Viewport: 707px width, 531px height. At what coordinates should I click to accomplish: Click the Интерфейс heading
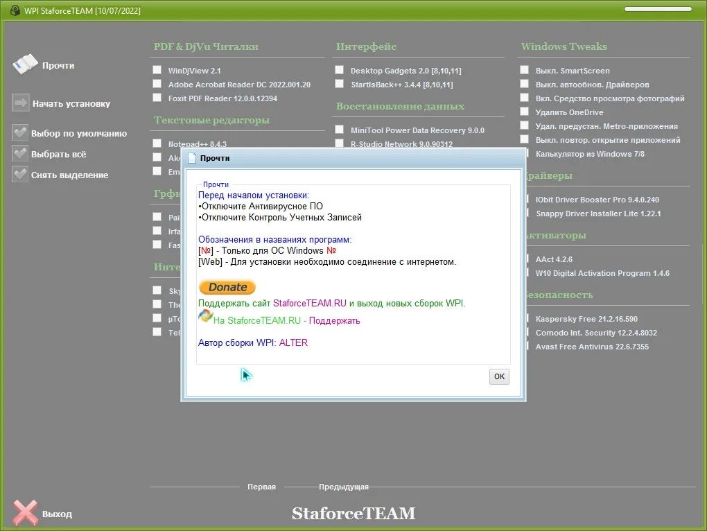(366, 46)
